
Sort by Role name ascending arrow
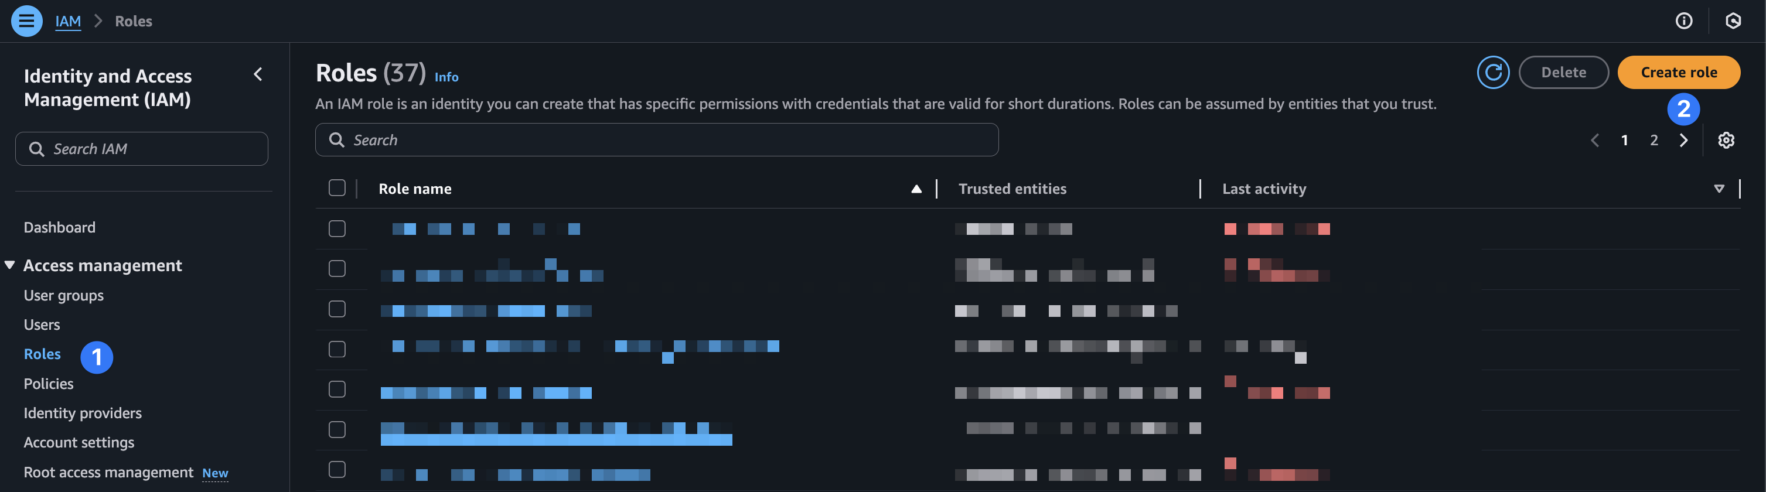point(916,189)
